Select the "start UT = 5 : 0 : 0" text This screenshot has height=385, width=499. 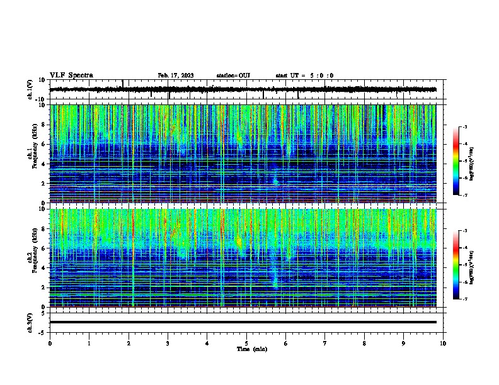click(x=304, y=75)
